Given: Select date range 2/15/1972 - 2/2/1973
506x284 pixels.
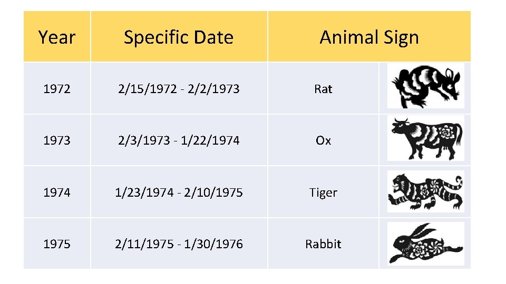Looking at the screenshot, I should point(179,89).
